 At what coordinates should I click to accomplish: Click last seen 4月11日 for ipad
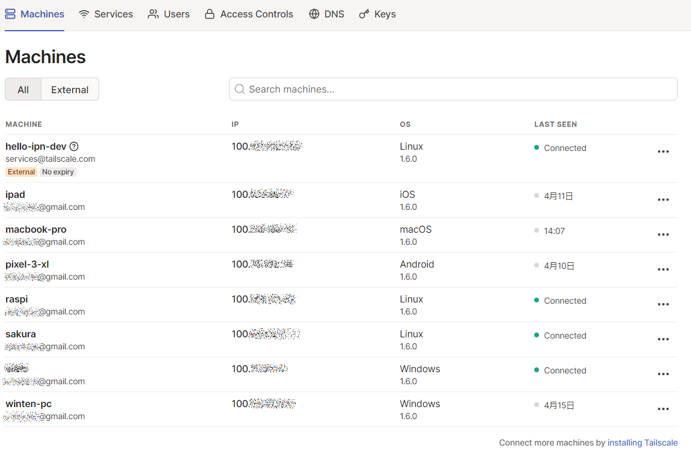[558, 196]
